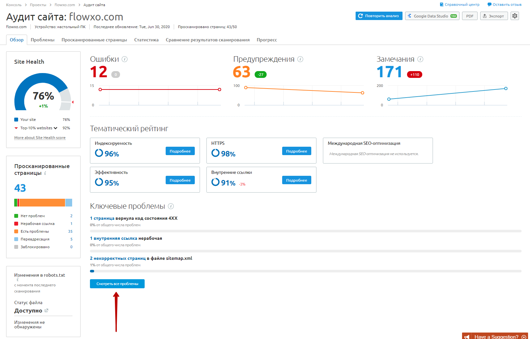Open the Просканированные страницы tab
The width and height of the screenshot is (530, 339).
point(94,40)
